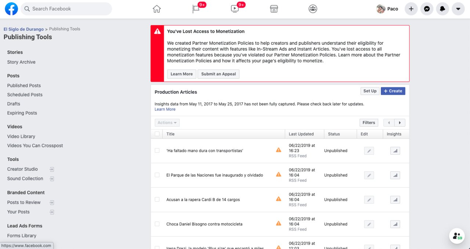The height and width of the screenshot is (249, 470).
Task: Tick the select-all checkbox in table header
Action: click(157, 134)
